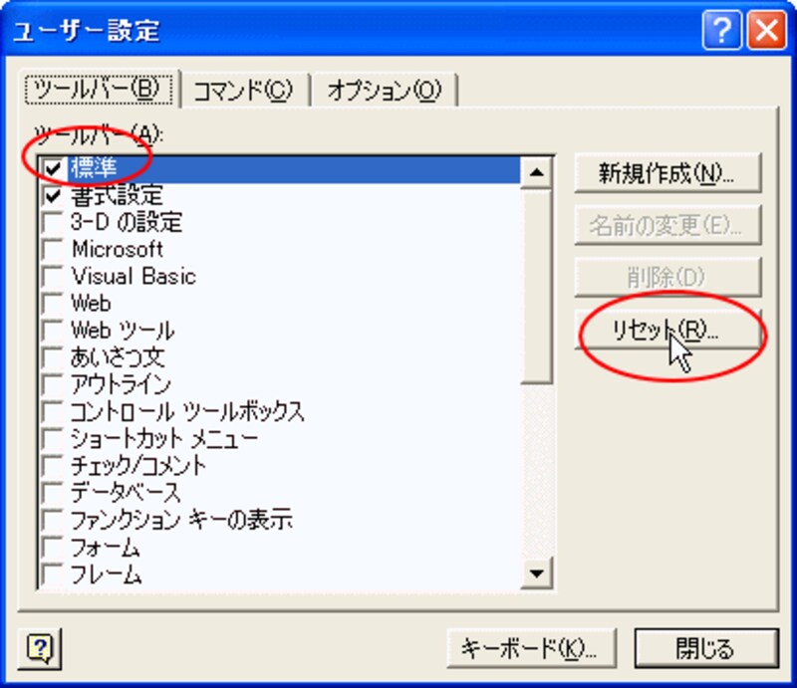Viewport: 797px width, 688px height.
Task: Enable ショートカット メニュー checkbox
Action: [x=53, y=439]
